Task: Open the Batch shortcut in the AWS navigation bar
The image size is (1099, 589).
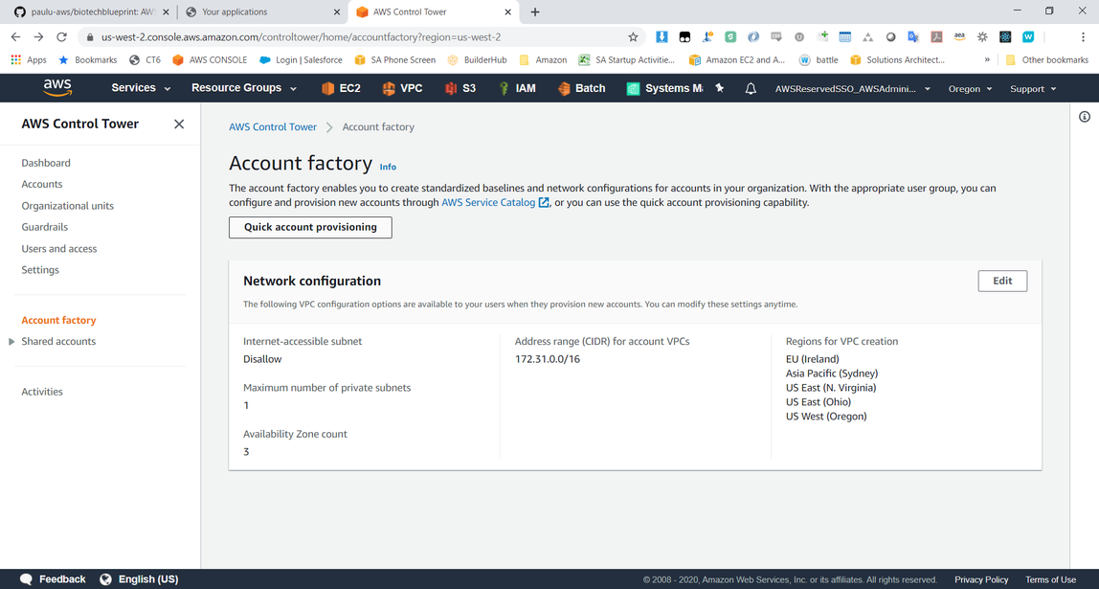Action: 581,88
